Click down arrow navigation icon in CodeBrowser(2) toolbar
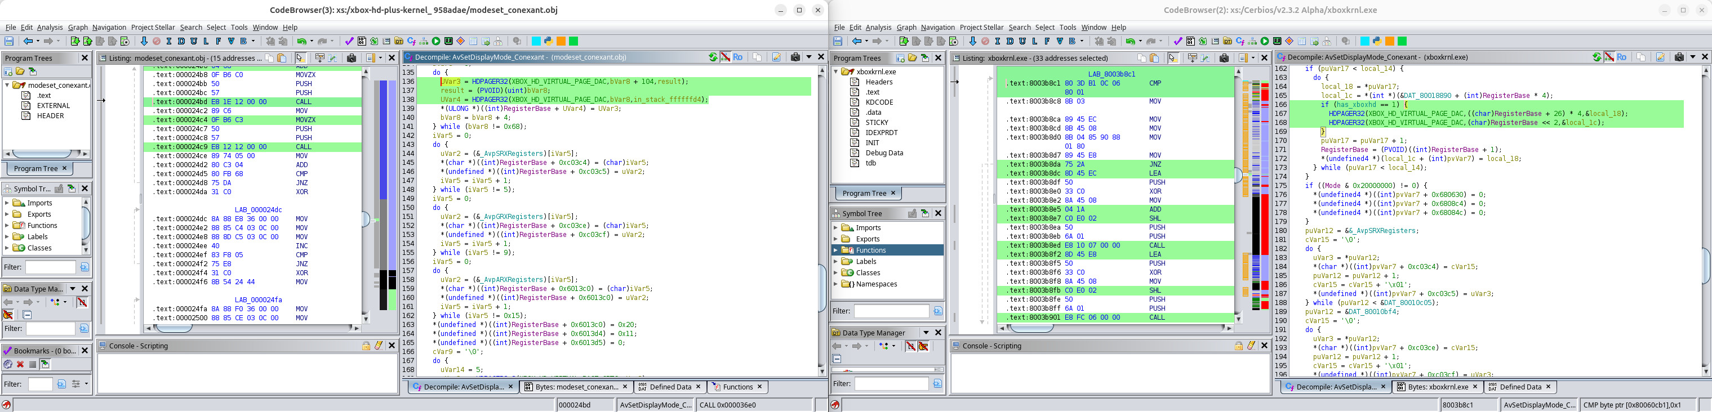 coord(972,41)
